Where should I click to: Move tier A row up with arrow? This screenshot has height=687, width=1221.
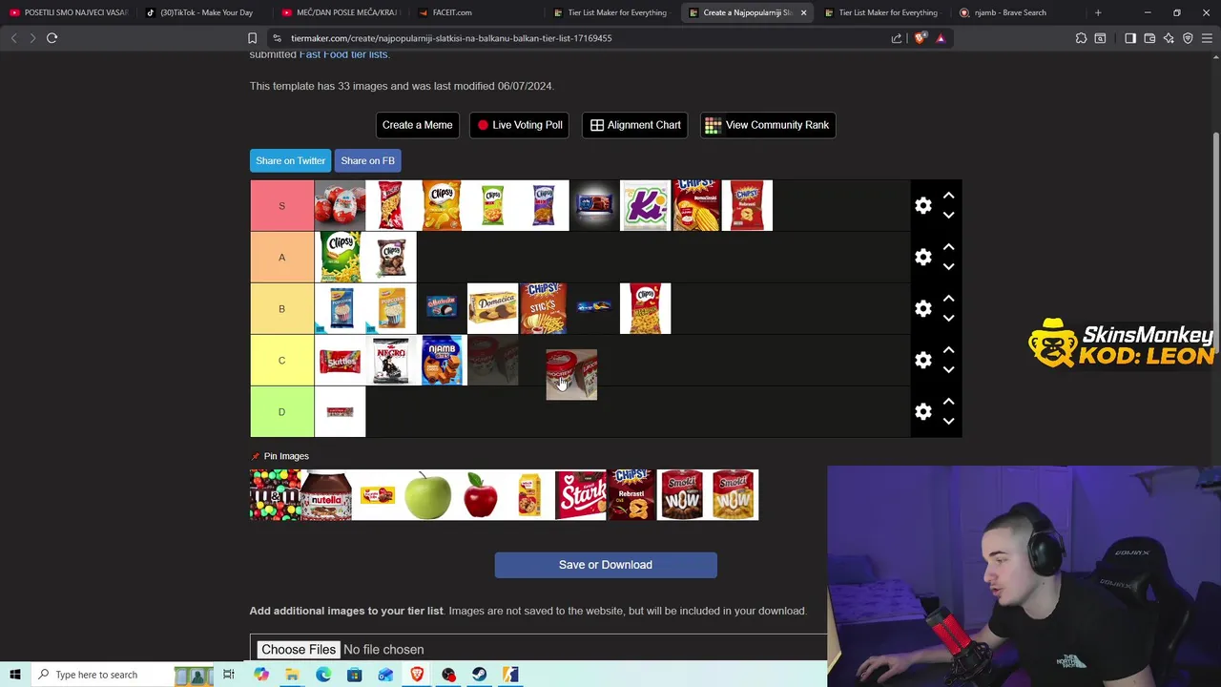pos(948,246)
